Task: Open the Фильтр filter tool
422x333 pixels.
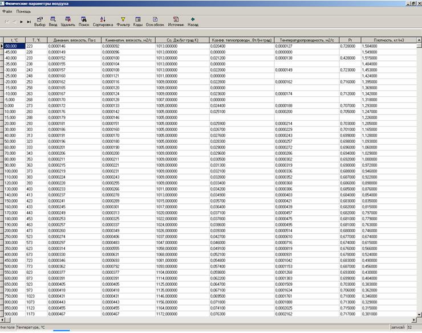Action: coord(123,21)
